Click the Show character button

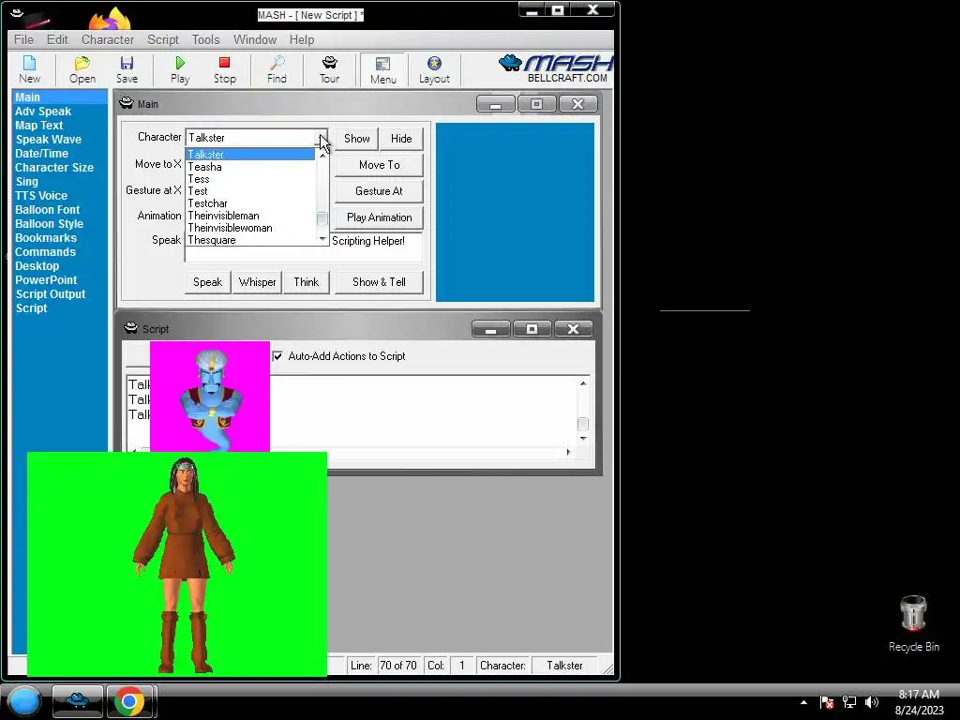click(357, 139)
